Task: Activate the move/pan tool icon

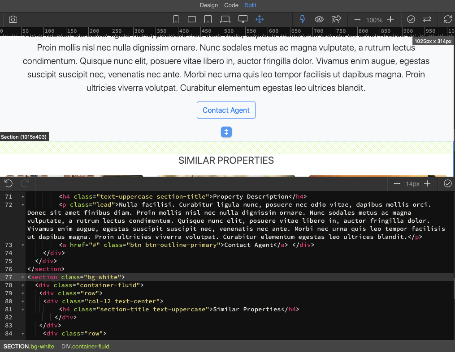Action: pos(260,19)
